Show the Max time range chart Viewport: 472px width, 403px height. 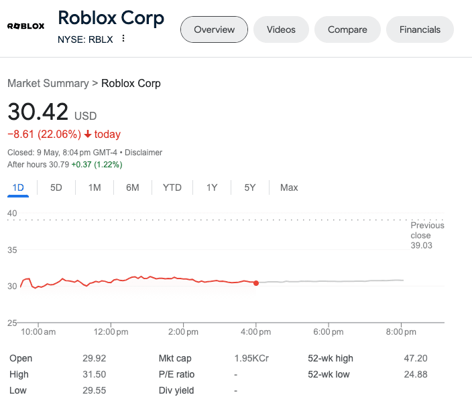289,187
